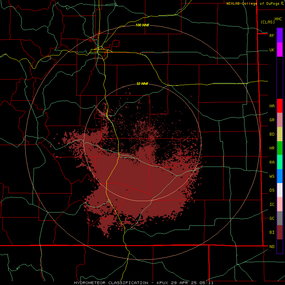Viewport: 285px width, 285px height.
Task: Click the ND legend label
Action: point(272,247)
